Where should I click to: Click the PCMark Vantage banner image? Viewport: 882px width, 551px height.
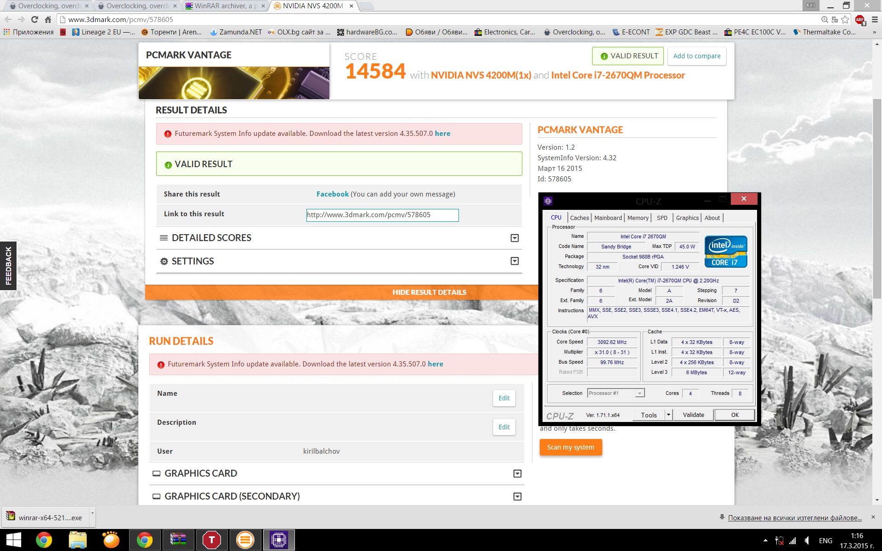[x=234, y=83]
